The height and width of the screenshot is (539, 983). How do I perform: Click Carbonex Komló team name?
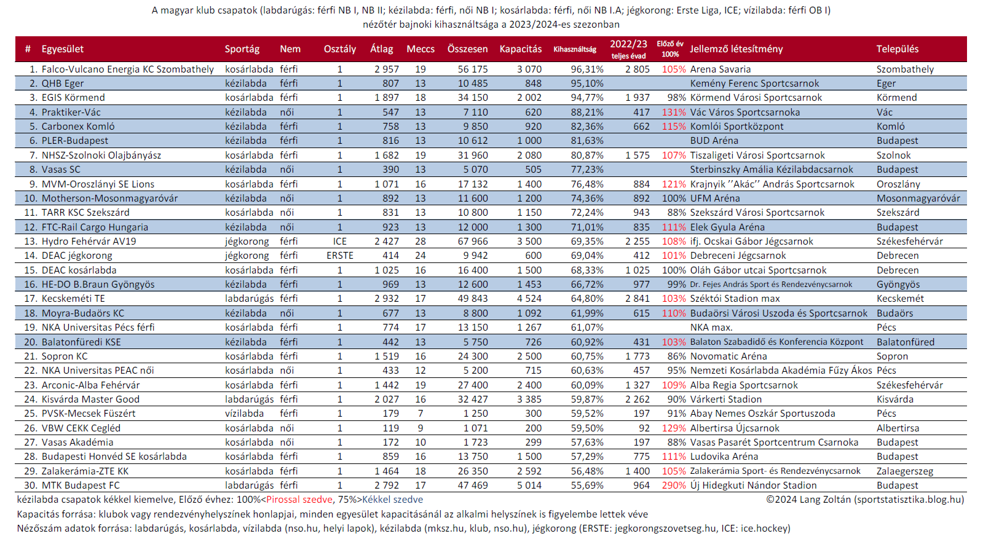tap(78, 127)
